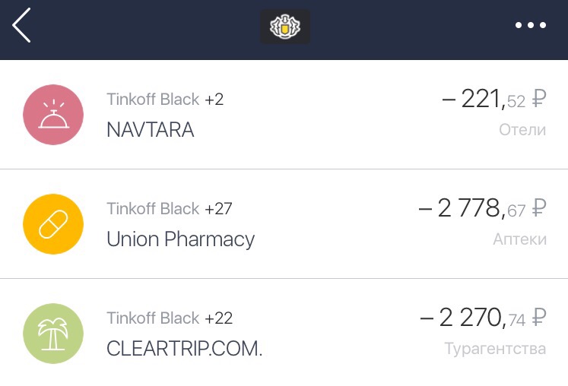Tap the Tinkoff Black +2 label
568x386 pixels.
tap(165, 100)
